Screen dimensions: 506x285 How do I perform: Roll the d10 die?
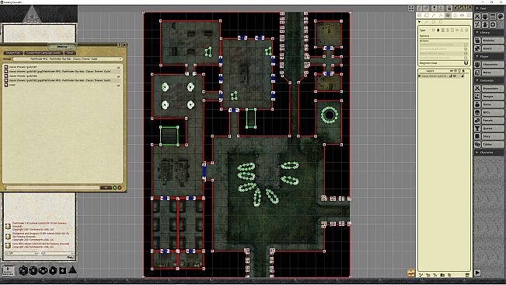click(44, 270)
